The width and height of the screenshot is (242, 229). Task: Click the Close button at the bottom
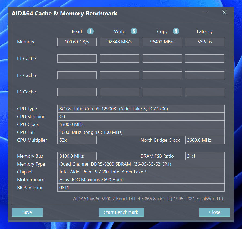pos(215,212)
